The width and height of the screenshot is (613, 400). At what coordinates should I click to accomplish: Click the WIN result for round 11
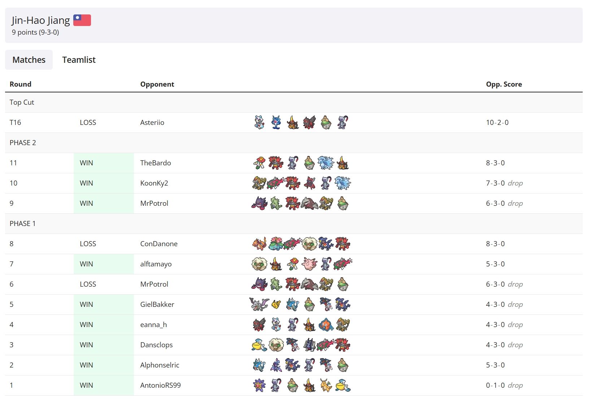click(x=86, y=163)
